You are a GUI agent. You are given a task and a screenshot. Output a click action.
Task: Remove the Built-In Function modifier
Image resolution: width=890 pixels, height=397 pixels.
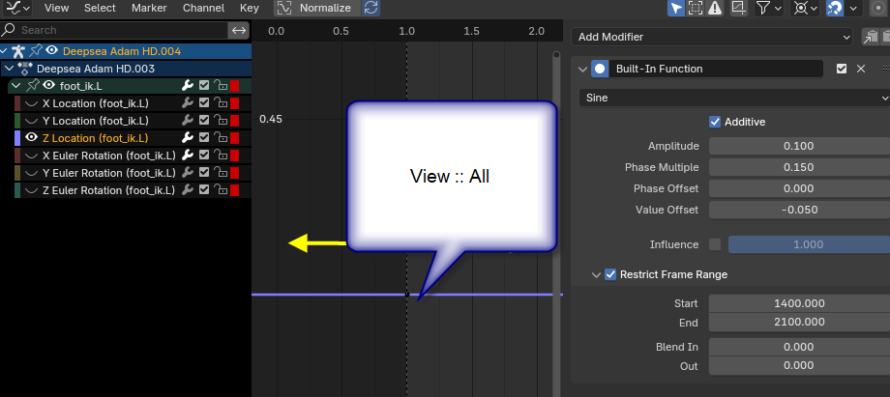click(x=861, y=69)
